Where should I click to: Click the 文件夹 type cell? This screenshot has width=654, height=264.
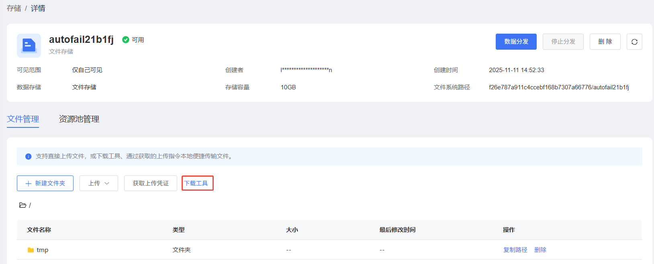click(182, 250)
